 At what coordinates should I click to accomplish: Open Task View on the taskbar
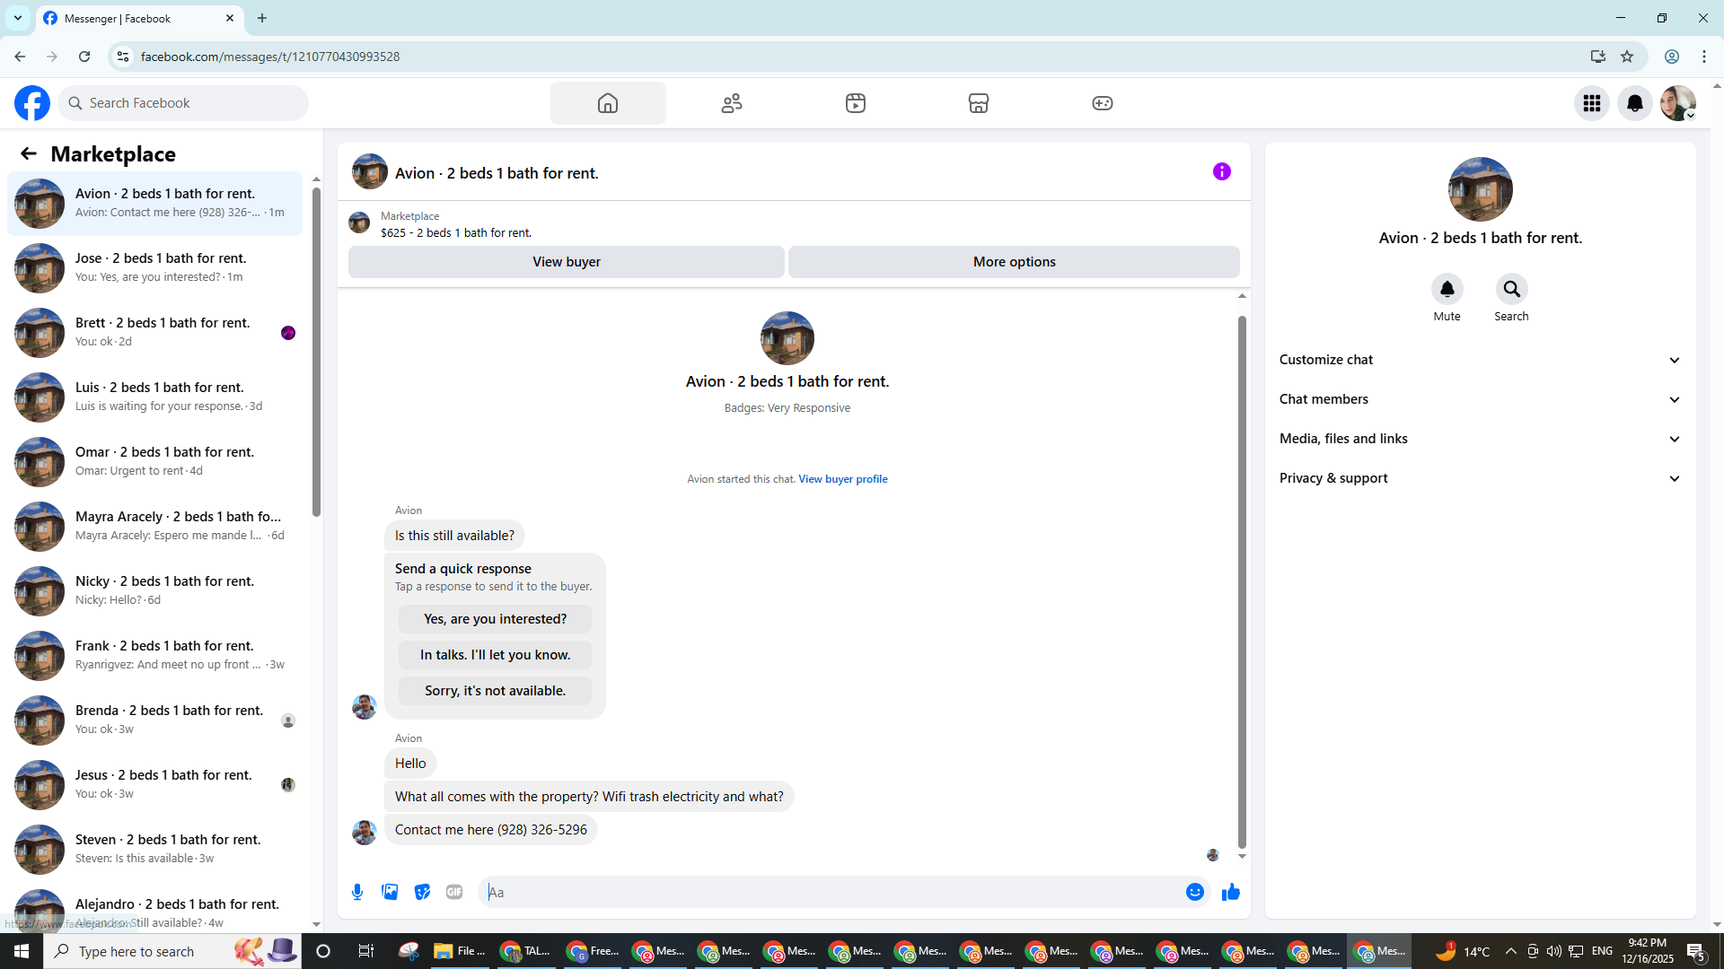(x=365, y=951)
